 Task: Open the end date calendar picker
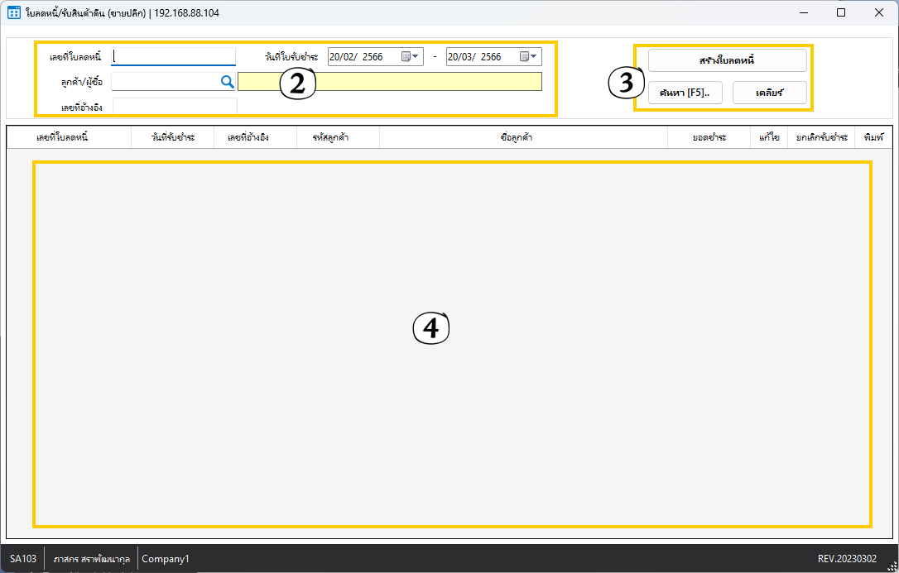(x=529, y=57)
